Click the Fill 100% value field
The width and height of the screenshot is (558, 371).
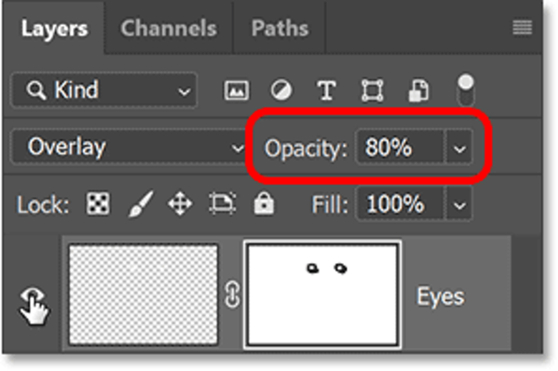(401, 204)
